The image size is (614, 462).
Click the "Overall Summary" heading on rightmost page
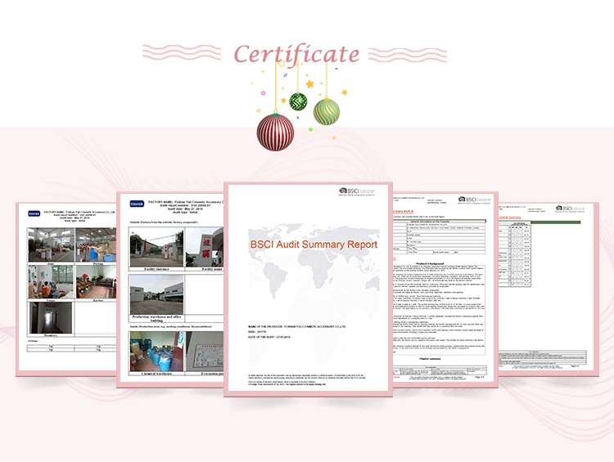click(x=510, y=218)
